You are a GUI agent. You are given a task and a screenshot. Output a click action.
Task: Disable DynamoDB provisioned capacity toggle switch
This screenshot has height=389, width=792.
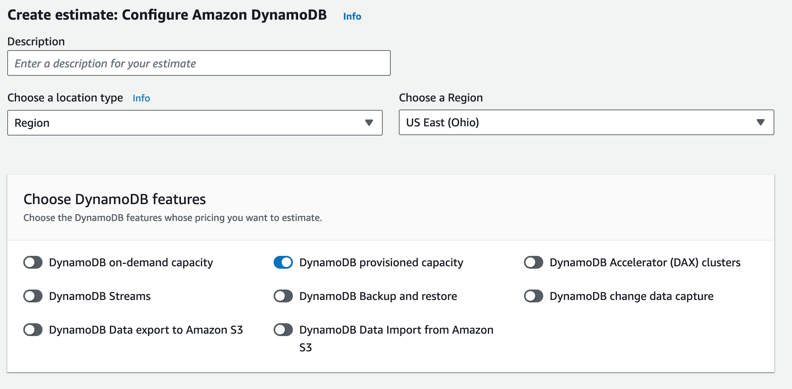pyautogui.click(x=283, y=263)
